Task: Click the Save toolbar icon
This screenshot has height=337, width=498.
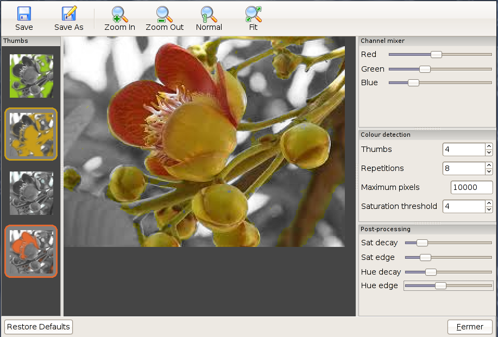Action: point(24,14)
